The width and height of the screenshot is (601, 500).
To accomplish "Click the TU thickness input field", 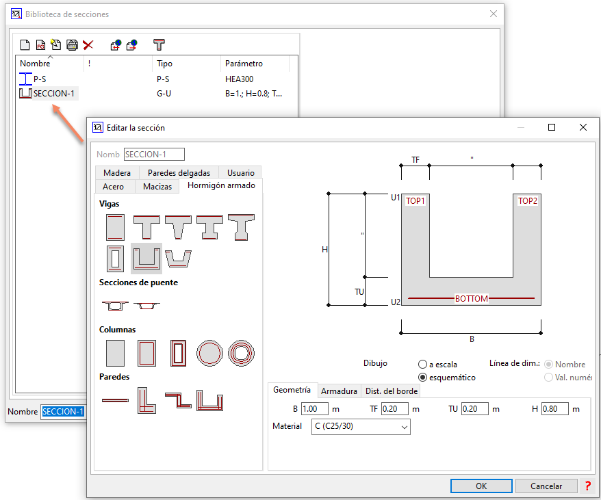I will [475, 409].
